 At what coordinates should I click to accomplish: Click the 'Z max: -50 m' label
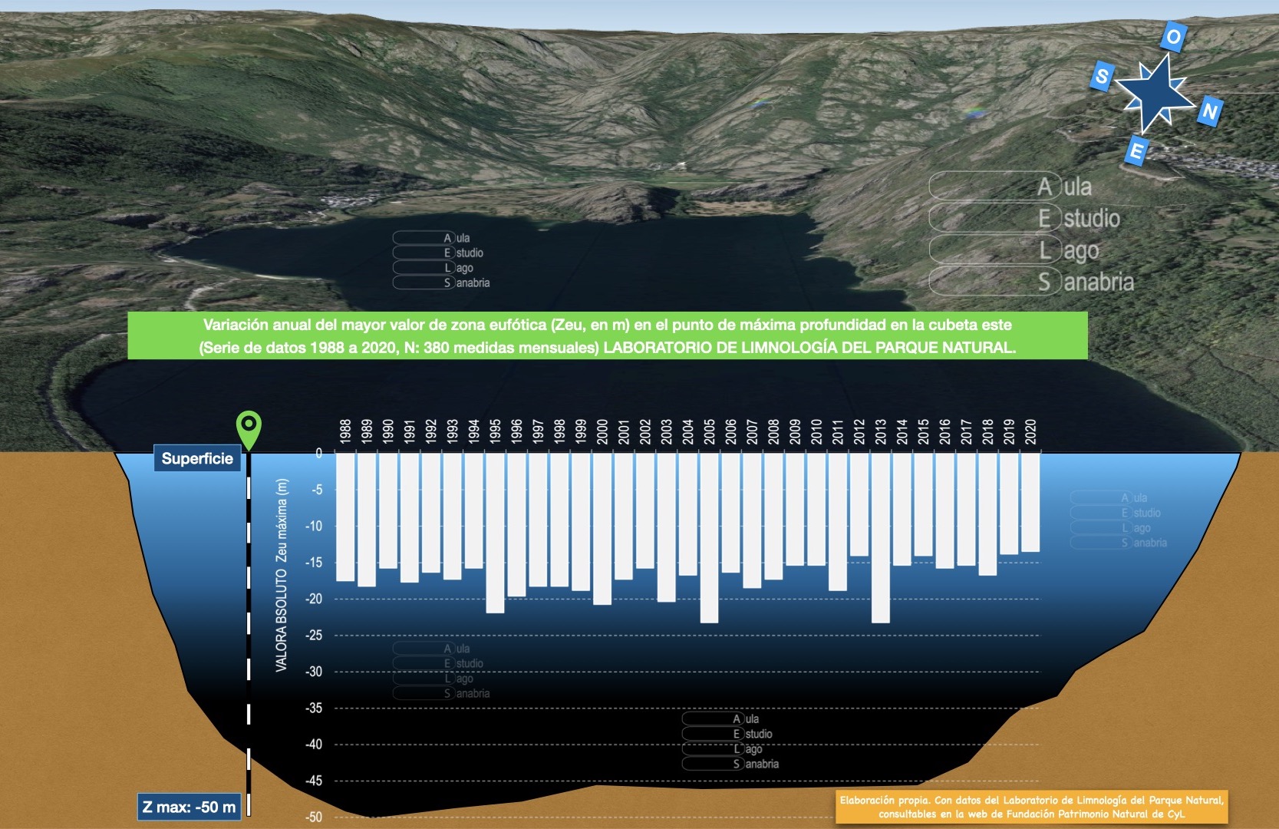point(189,807)
